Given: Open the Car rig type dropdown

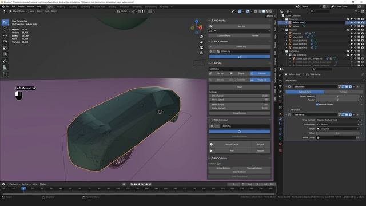Looking at the screenshot, I should [x=240, y=31].
